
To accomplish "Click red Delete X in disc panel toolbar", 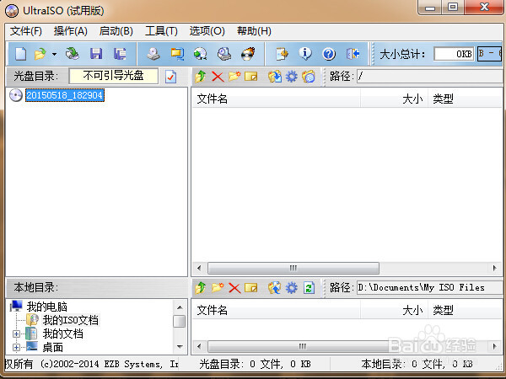I will (218, 77).
